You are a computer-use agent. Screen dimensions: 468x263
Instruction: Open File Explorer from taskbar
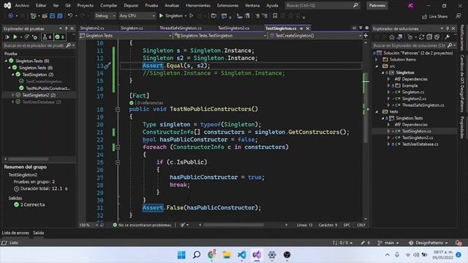(227, 255)
